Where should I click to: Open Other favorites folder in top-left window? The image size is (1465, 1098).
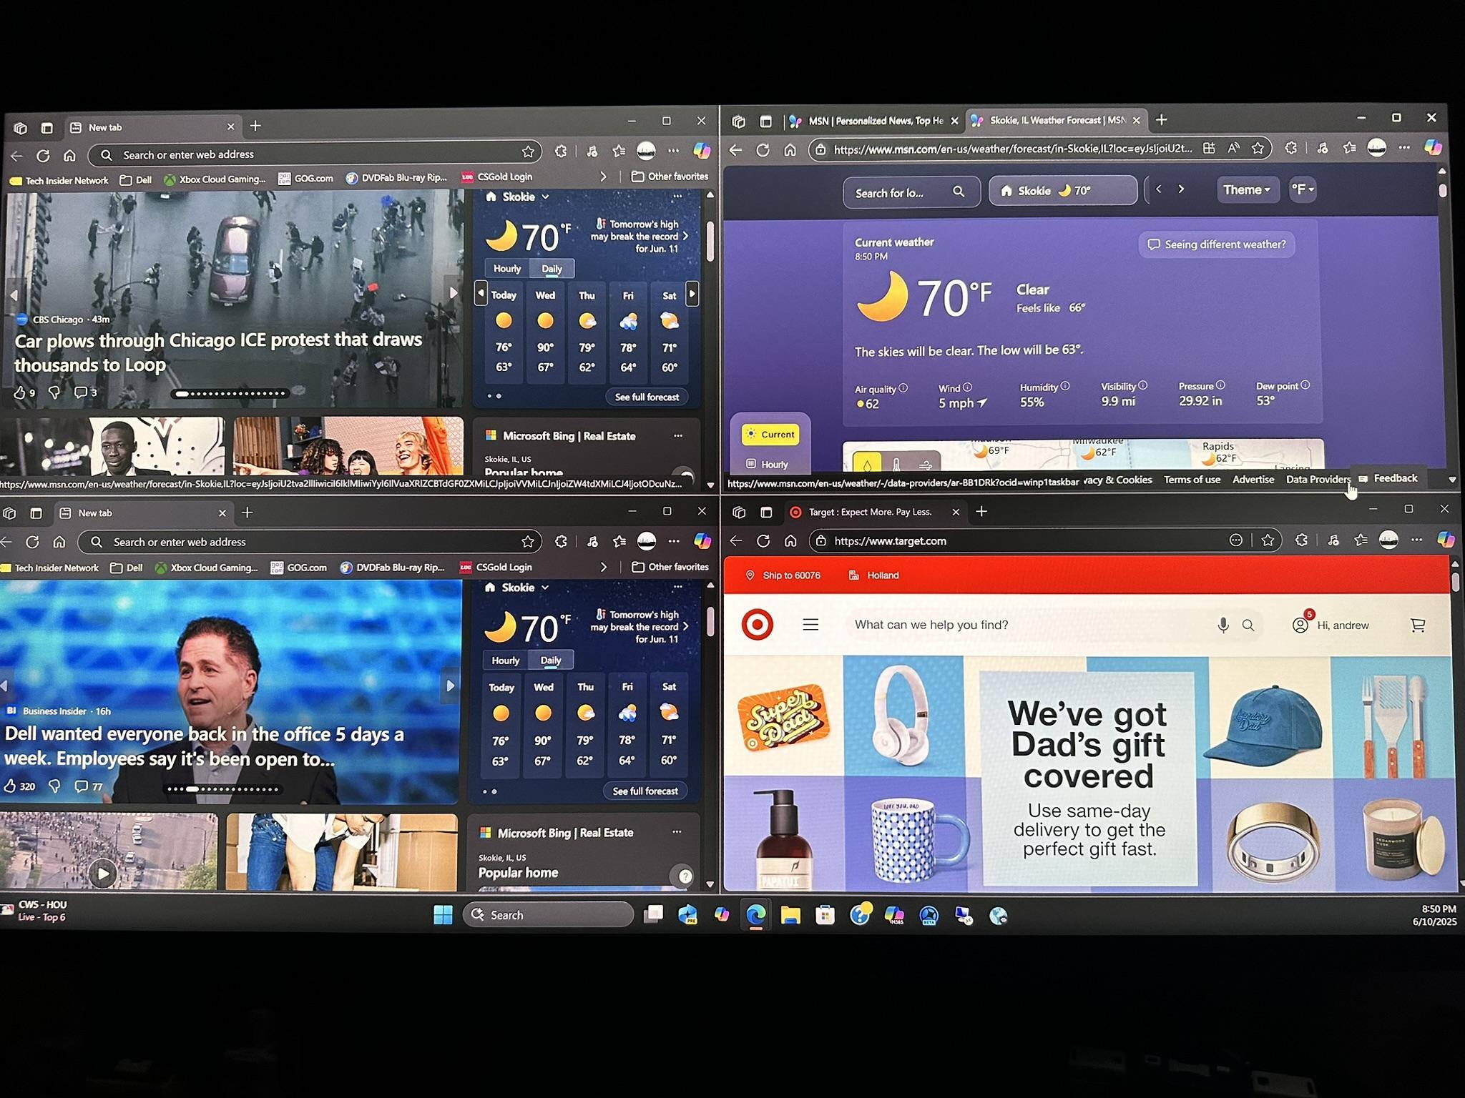(670, 177)
